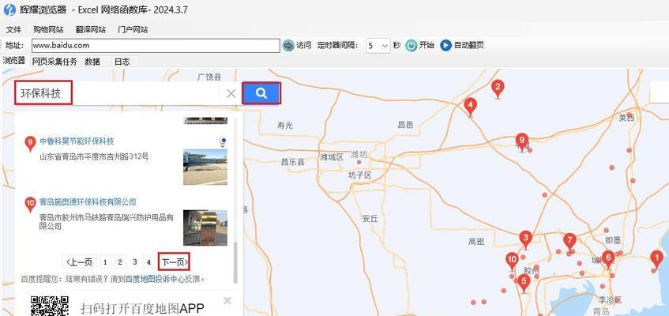The width and height of the screenshot is (669, 316).
Task: Go to results page 3
Action: point(135,262)
